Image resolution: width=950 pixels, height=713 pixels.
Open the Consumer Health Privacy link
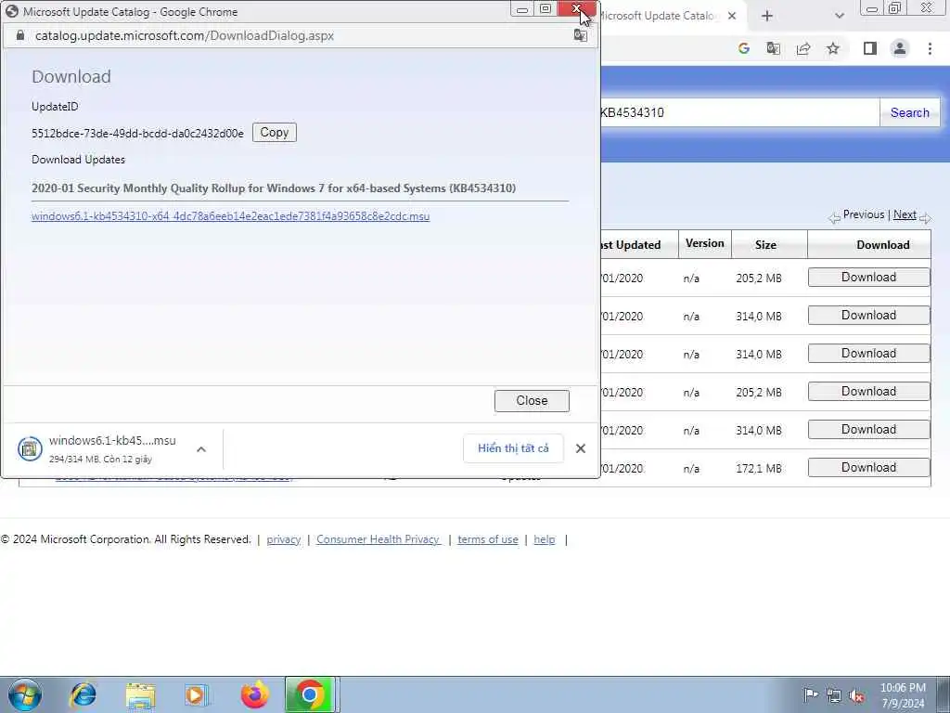coord(379,539)
